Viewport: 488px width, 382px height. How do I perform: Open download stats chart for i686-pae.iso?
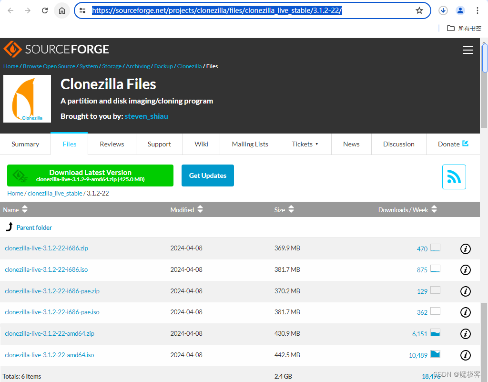(x=436, y=311)
